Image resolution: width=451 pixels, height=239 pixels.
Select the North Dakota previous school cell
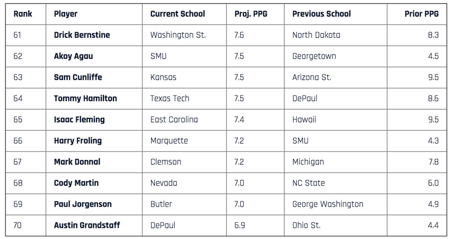pos(316,35)
